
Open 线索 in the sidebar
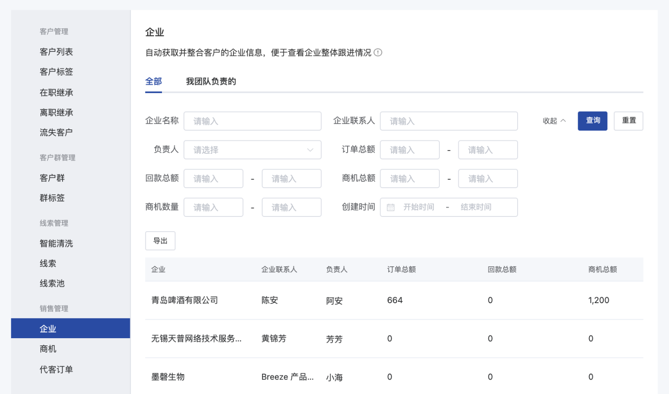(48, 263)
